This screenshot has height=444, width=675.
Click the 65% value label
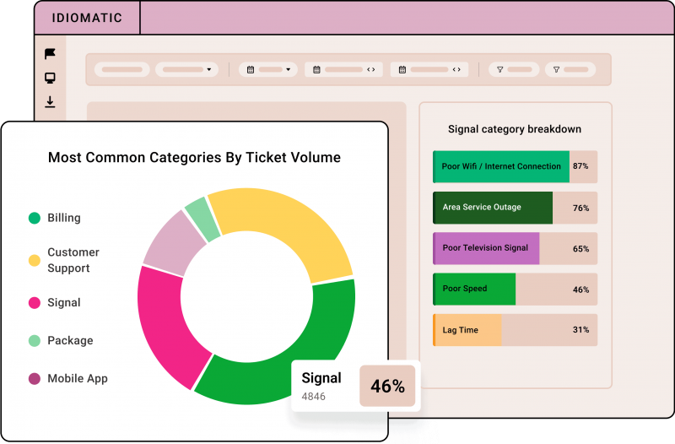click(x=580, y=249)
